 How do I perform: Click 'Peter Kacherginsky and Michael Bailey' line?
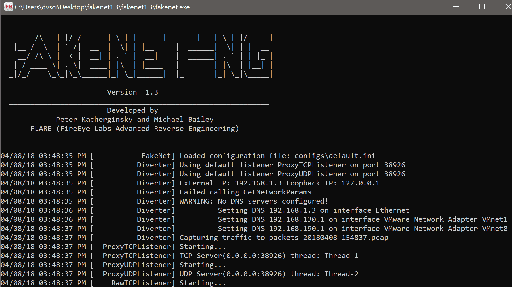point(135,120)
